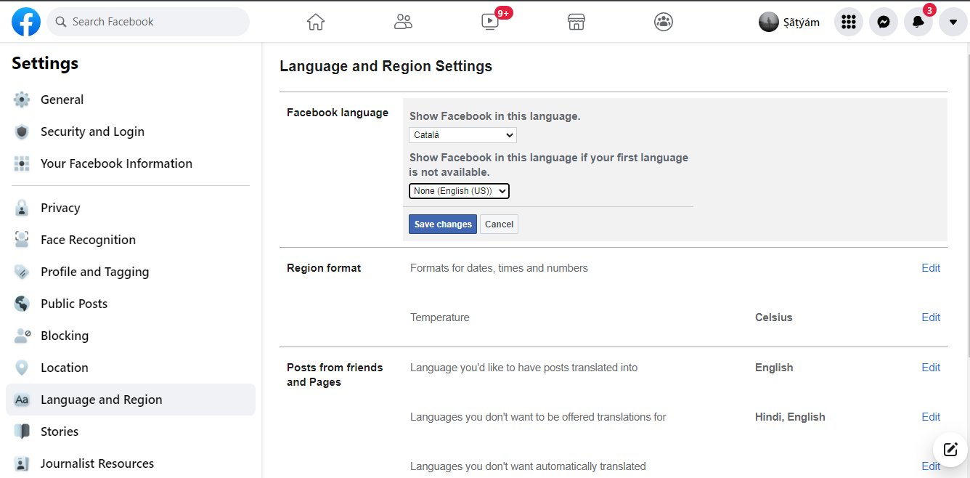
Task: Click the Hindi, English value text
Action: (x=790, y=417)
